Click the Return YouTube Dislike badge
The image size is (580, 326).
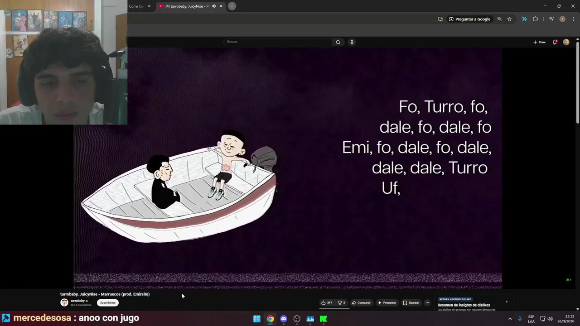(455, 299)
